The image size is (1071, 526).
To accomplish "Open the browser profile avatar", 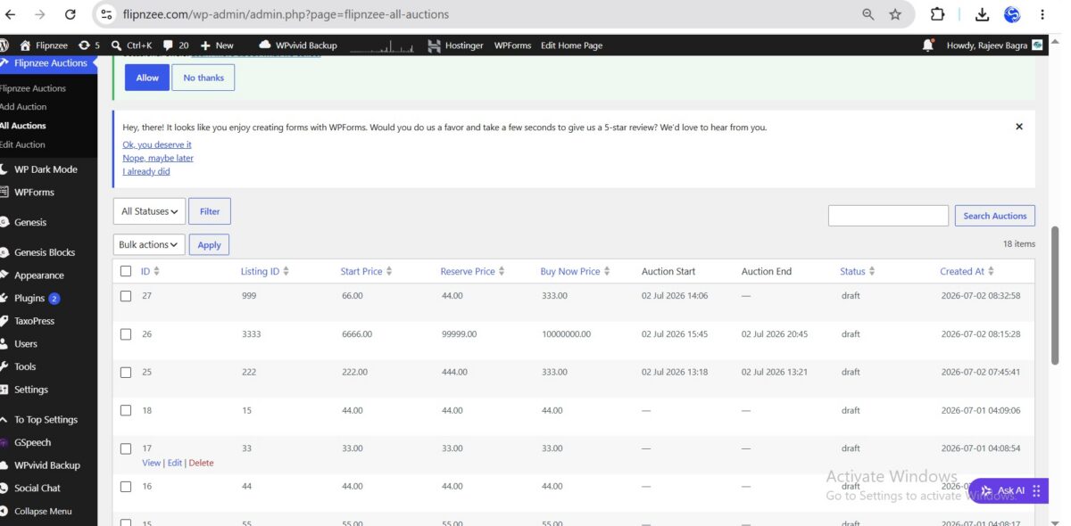I will (1012, 14).
